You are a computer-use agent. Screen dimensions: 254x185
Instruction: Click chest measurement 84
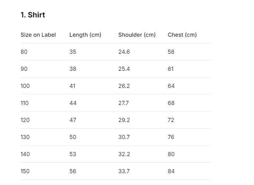coord(171,171)
